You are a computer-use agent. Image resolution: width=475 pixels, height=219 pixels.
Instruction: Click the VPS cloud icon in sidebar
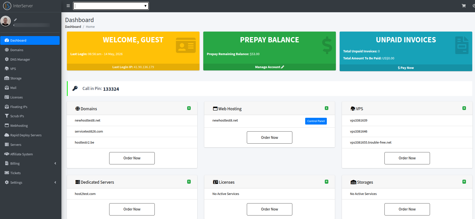tap(7, 69)
